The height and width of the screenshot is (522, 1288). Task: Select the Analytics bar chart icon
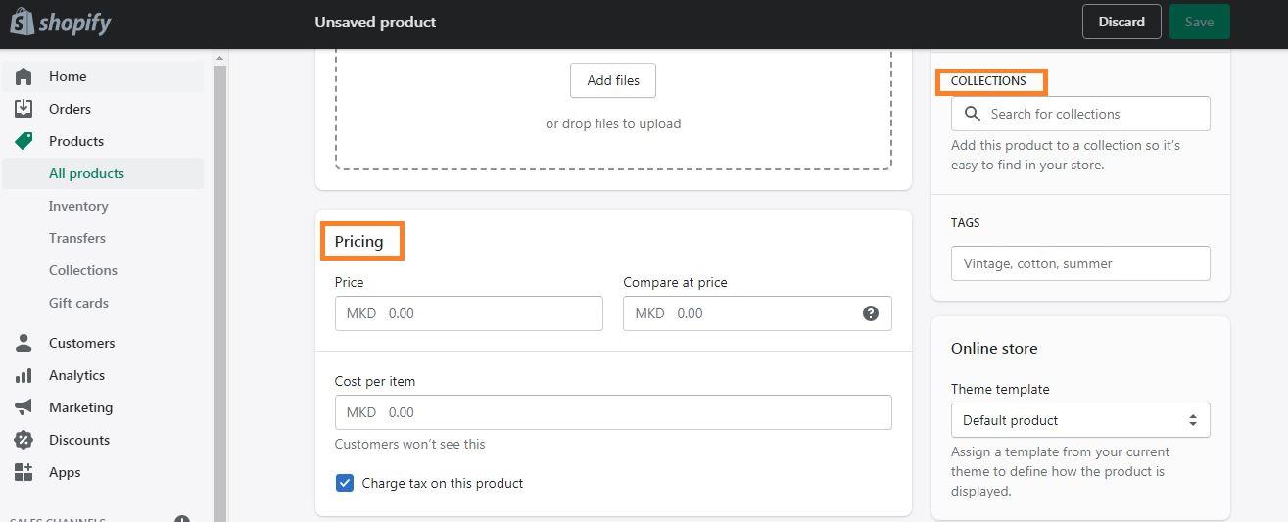tap(24, 375)
